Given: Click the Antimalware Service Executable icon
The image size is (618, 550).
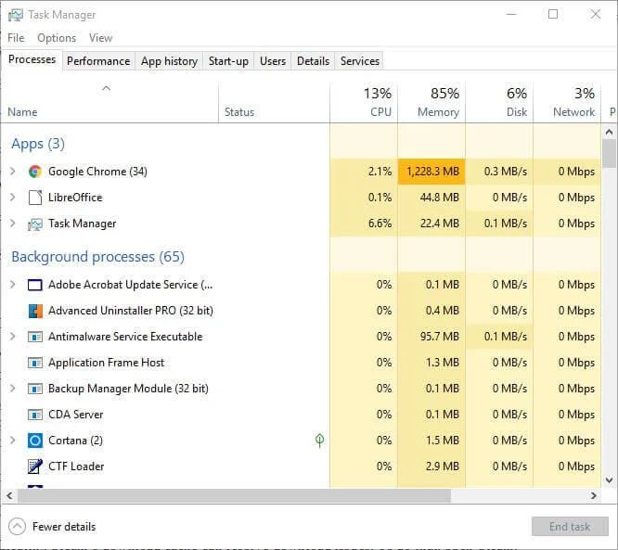Looking at the screenshot, I should pos(35,337).
